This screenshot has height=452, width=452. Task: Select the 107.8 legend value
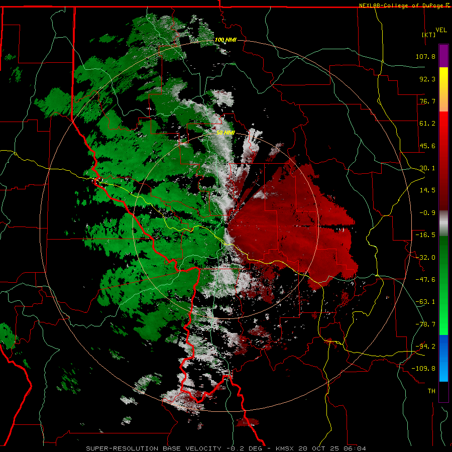pos(425,56)
